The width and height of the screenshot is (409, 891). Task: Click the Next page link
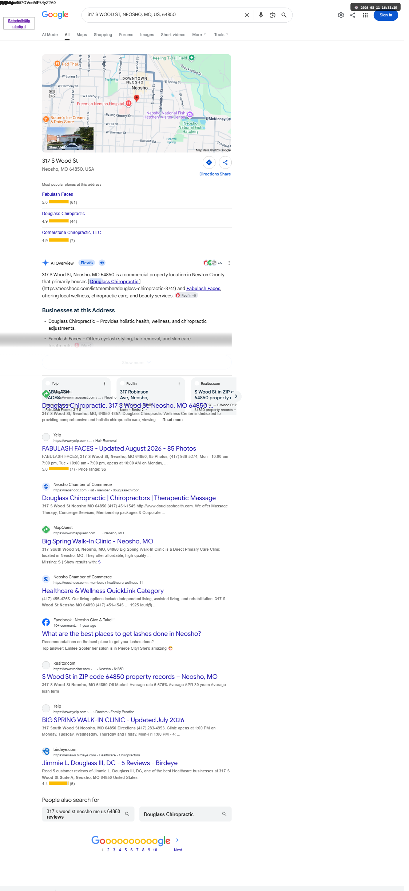(x=178, y=850)
